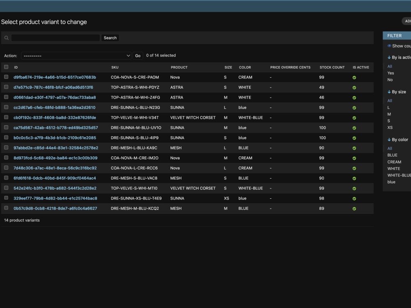Click the Search button
This screenshot has width=411, height=308.
pyautogui.click(x=110, y=38)
